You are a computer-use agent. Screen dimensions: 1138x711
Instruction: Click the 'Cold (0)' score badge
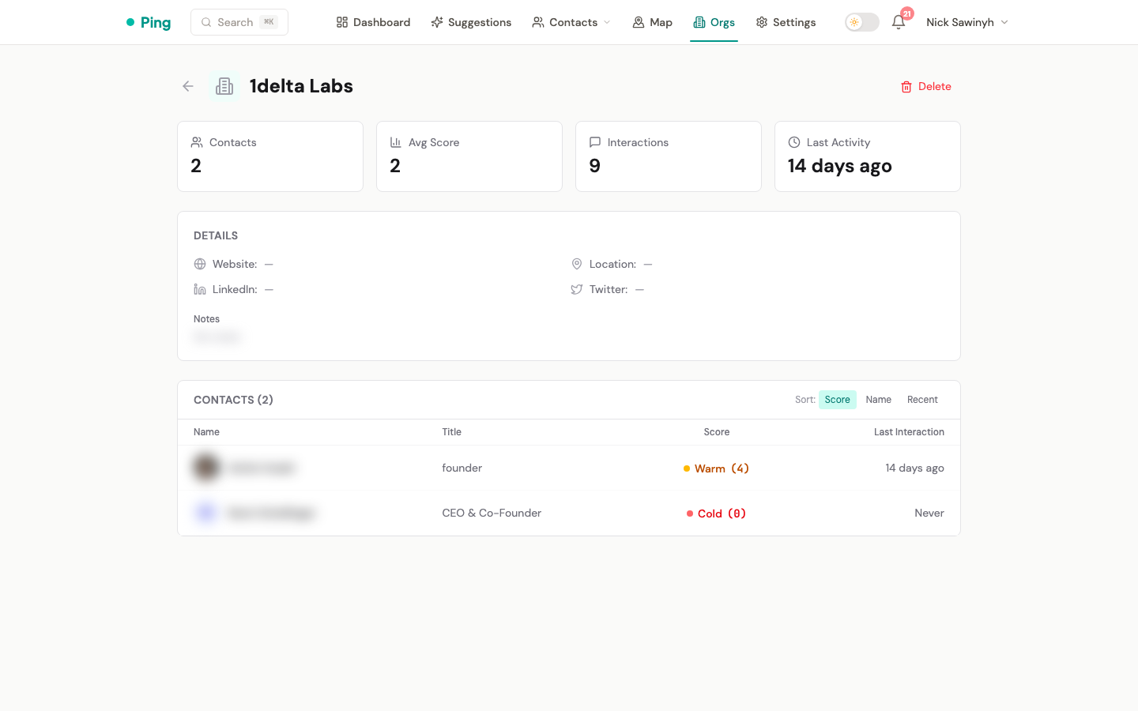point(716,513)
